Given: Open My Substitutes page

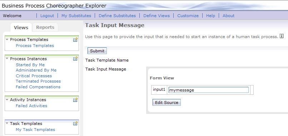Looking at the screenshot, I should tap(76, 16).
